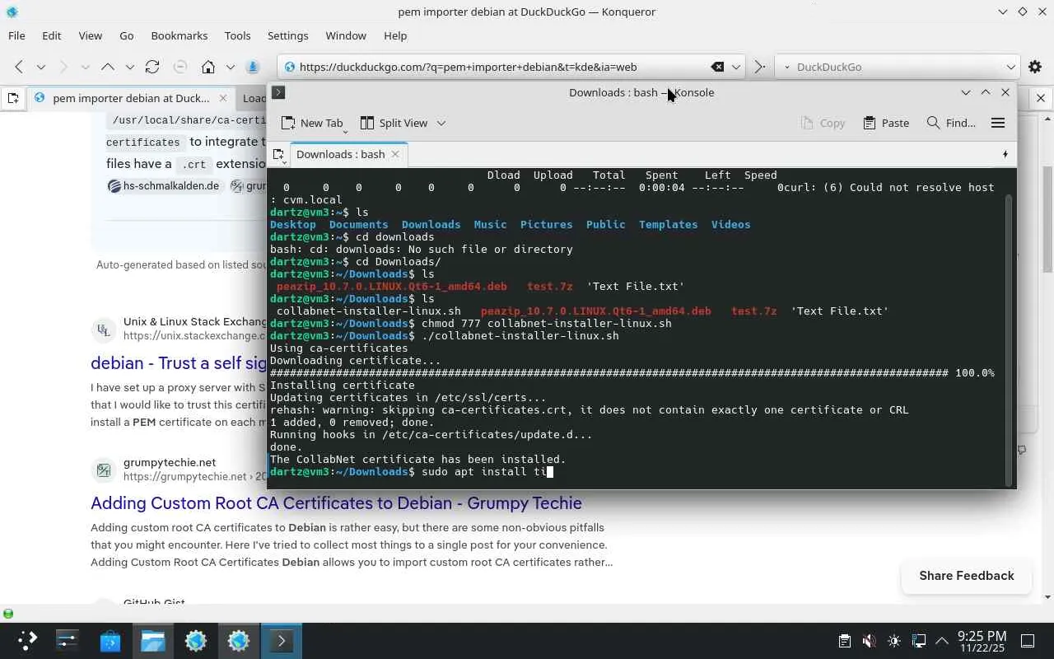Open the downloads icon in Konqueror toolbar
The image size is (1054, 659).
253,67
